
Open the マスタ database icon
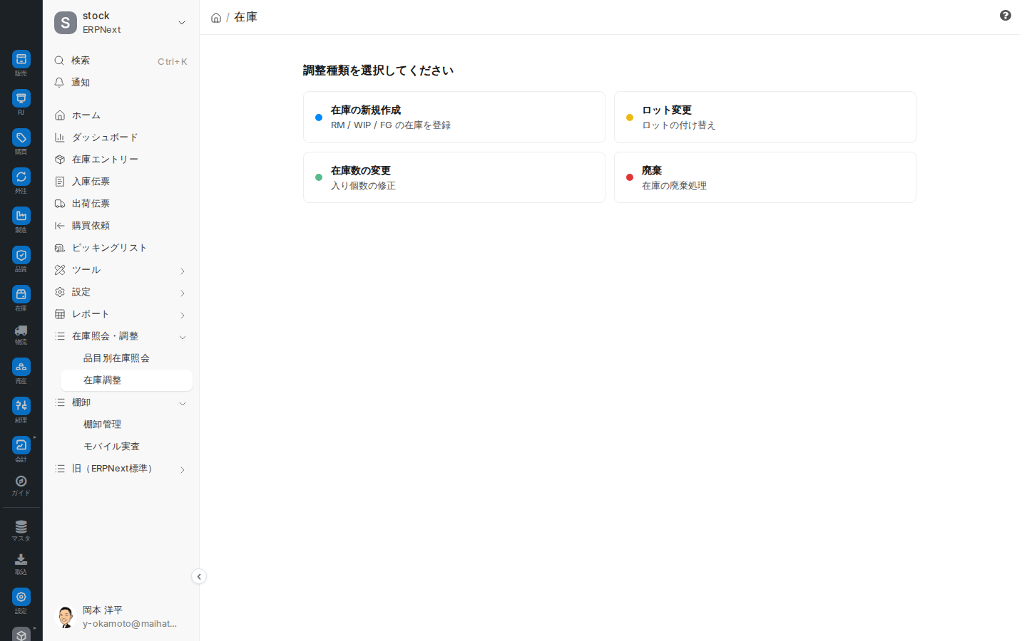[x=21, y=527]
